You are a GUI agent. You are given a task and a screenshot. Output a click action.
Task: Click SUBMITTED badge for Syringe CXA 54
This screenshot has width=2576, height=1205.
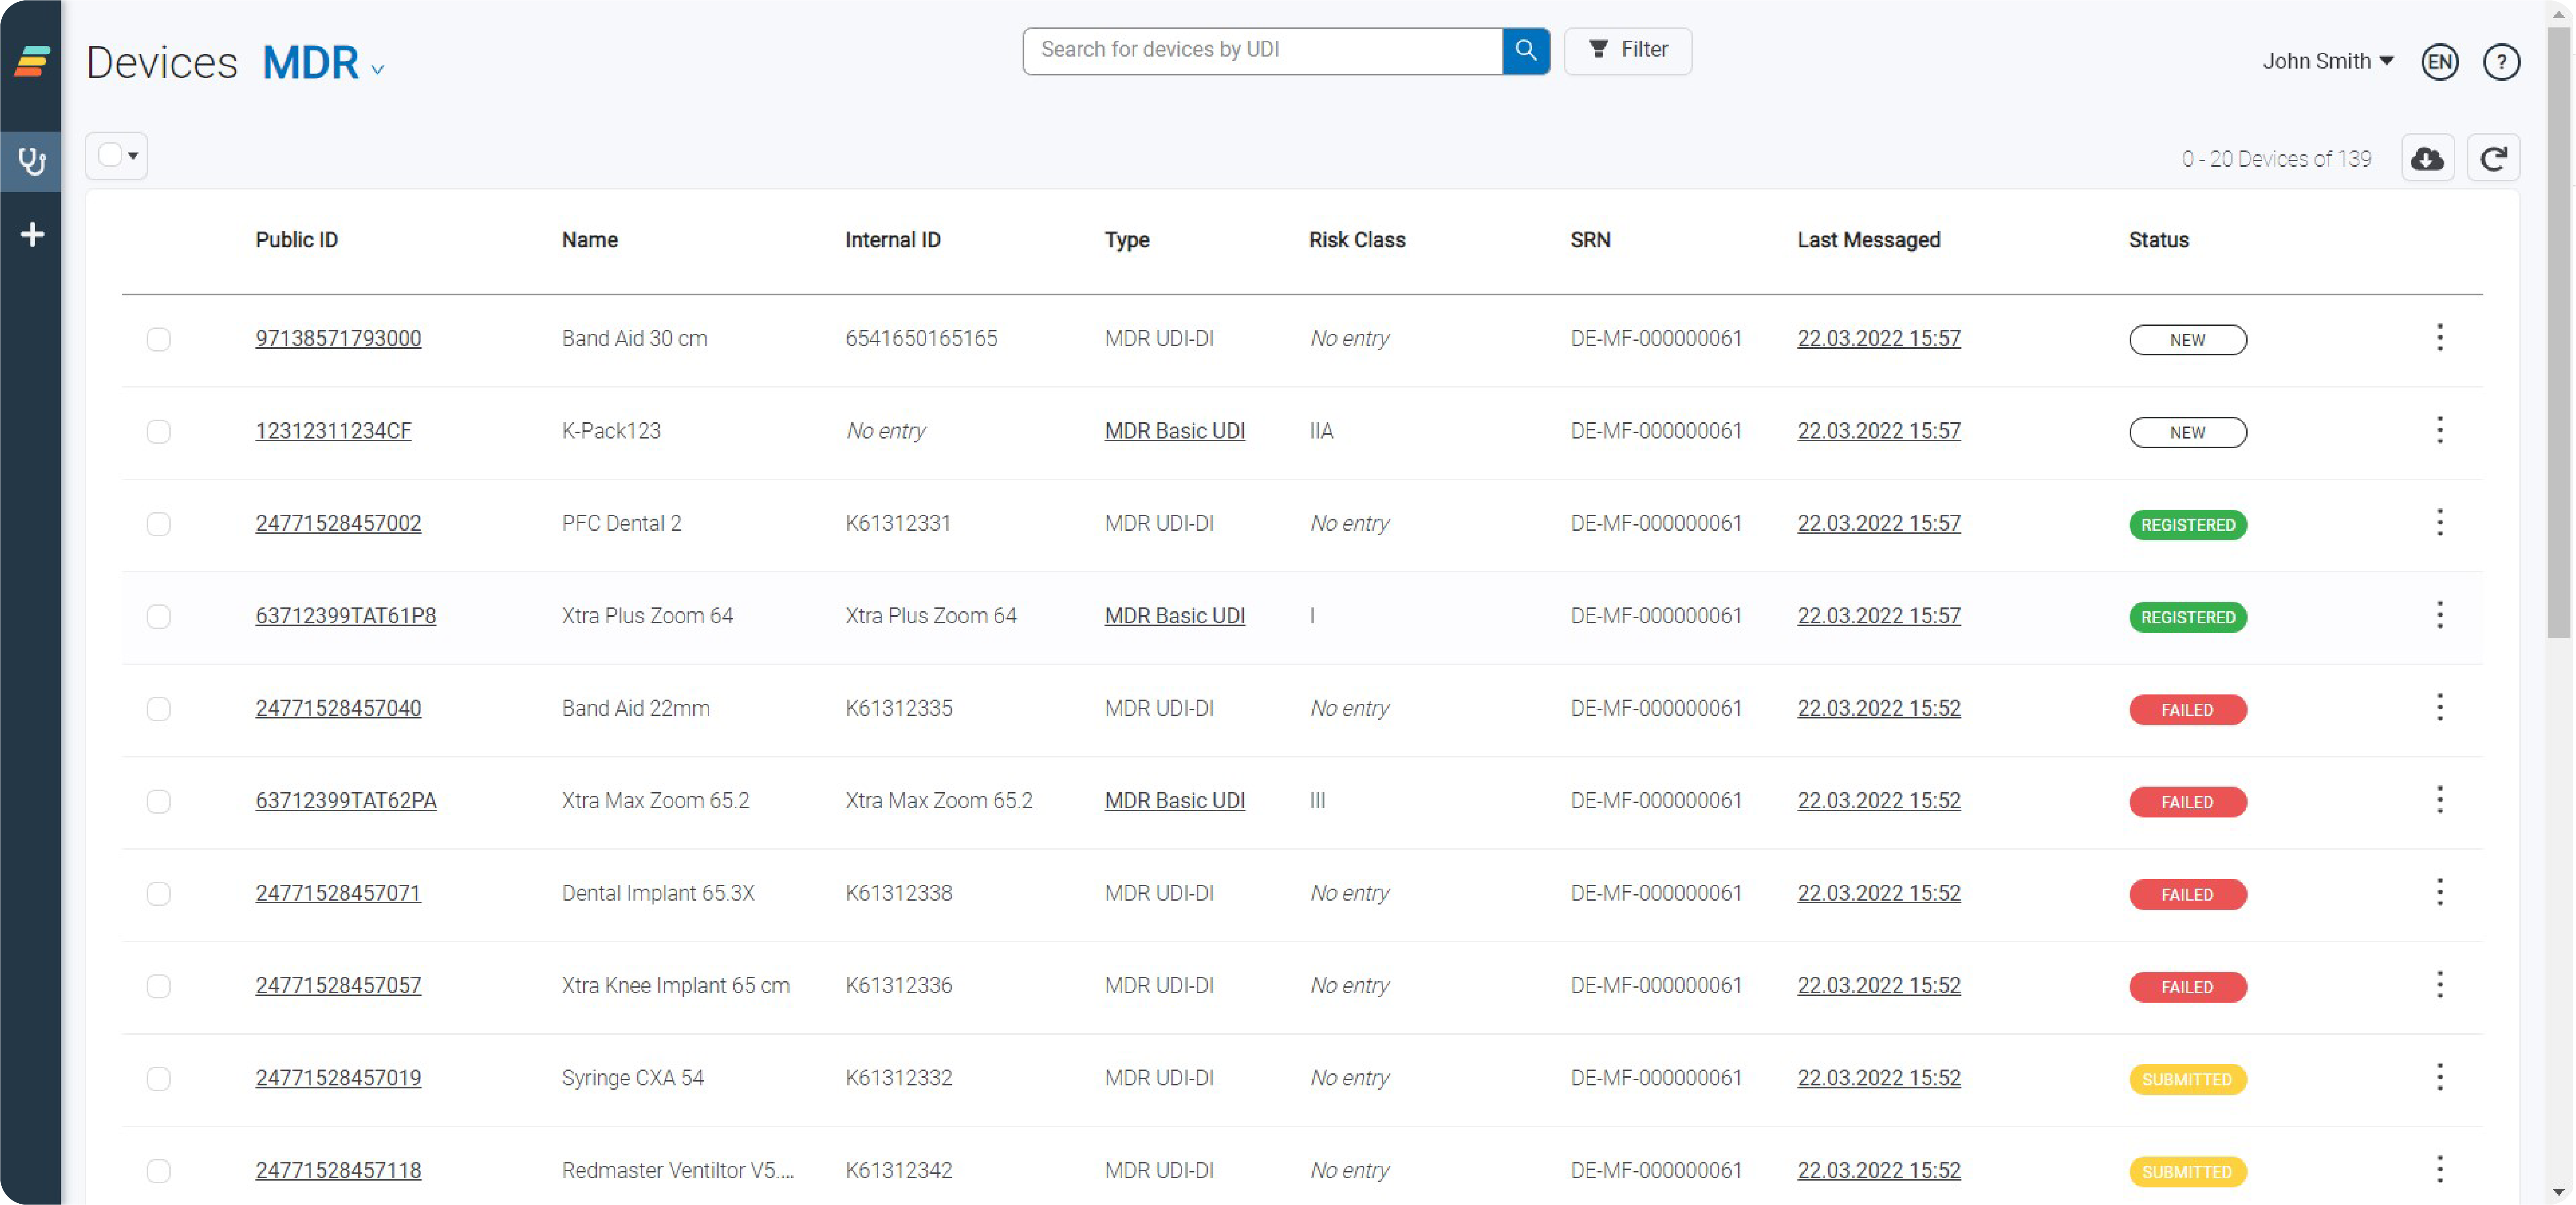2187,1079
